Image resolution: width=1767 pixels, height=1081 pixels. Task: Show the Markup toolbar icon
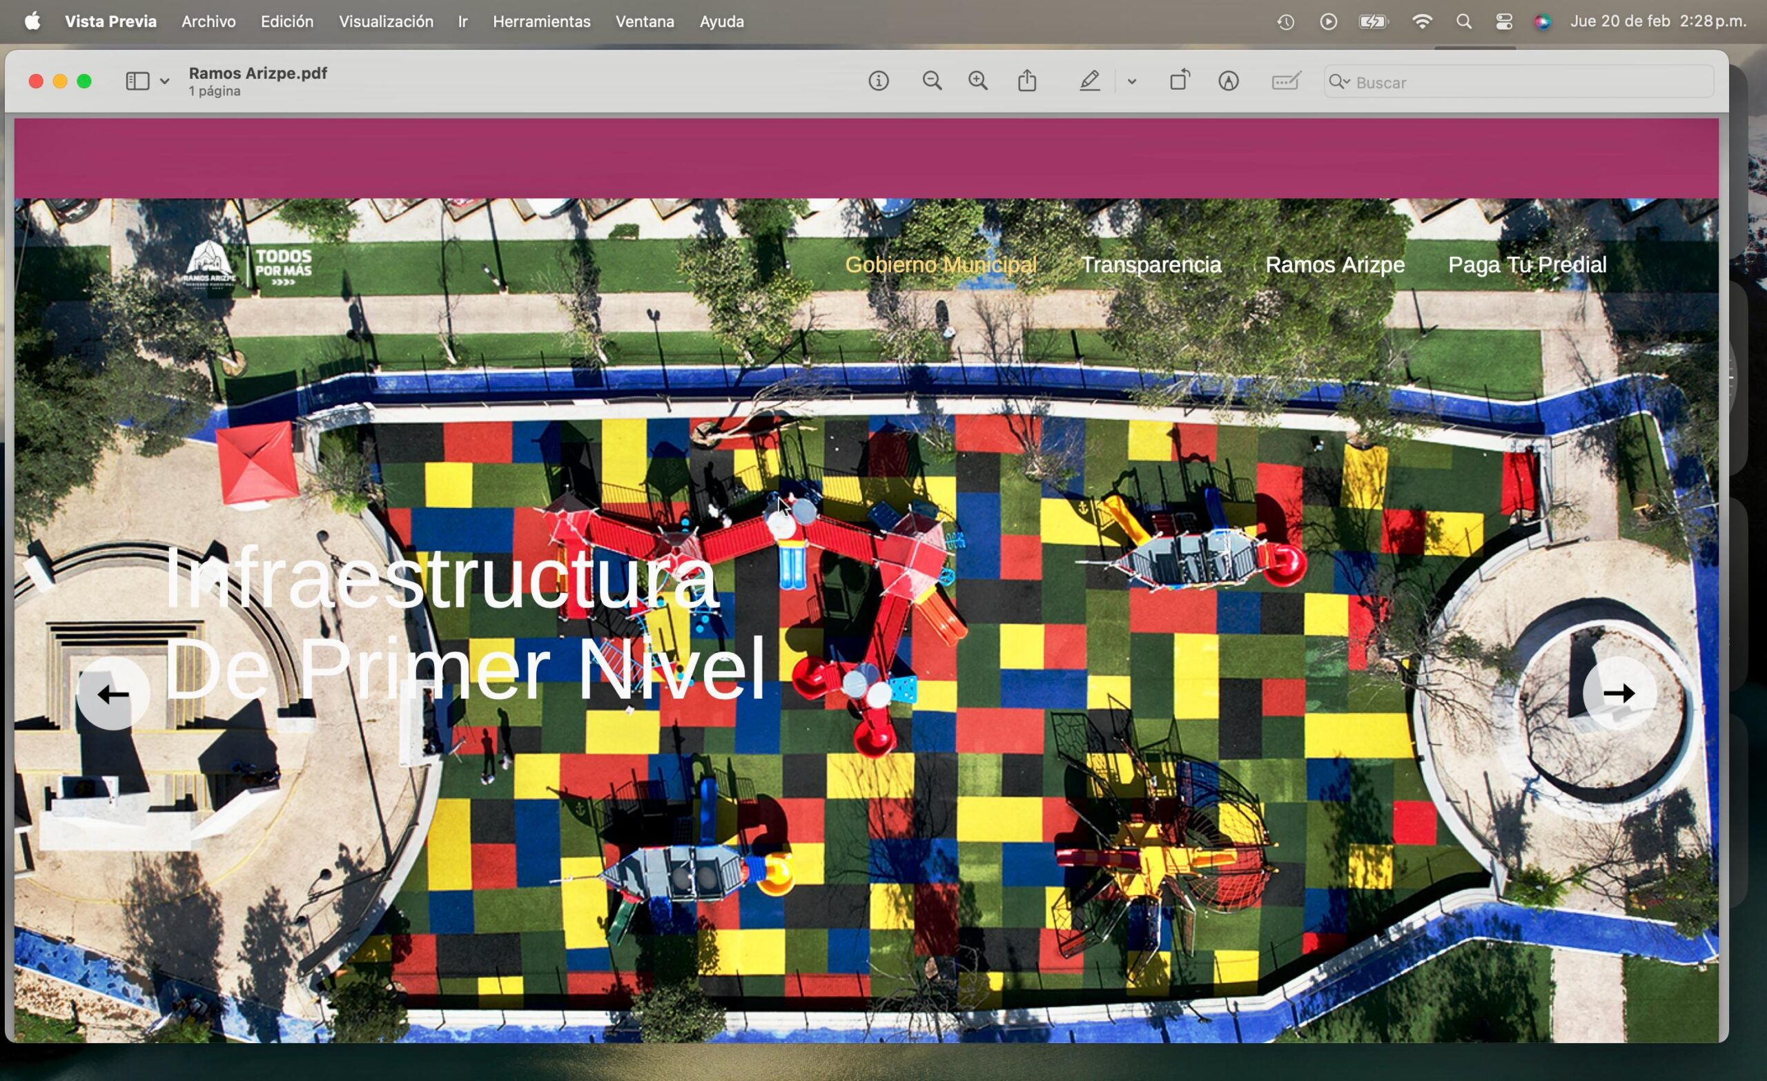coord(1229,81)
